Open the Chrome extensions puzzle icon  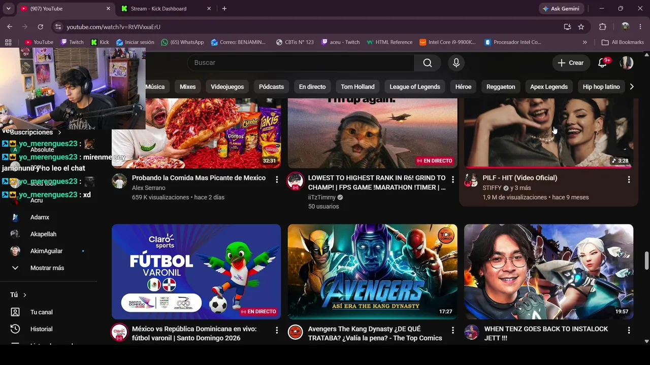tap(603, 27)
